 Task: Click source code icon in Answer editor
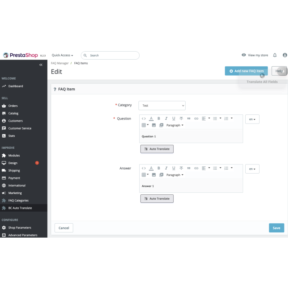pyautogui.click(x=144, y=168)
